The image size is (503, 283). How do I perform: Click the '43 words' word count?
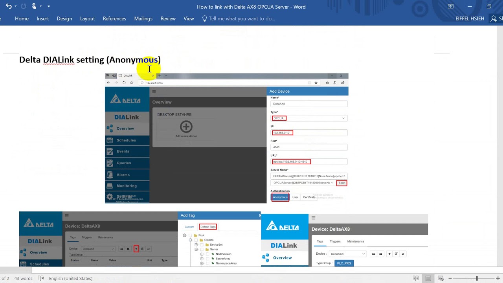[23, 278]
